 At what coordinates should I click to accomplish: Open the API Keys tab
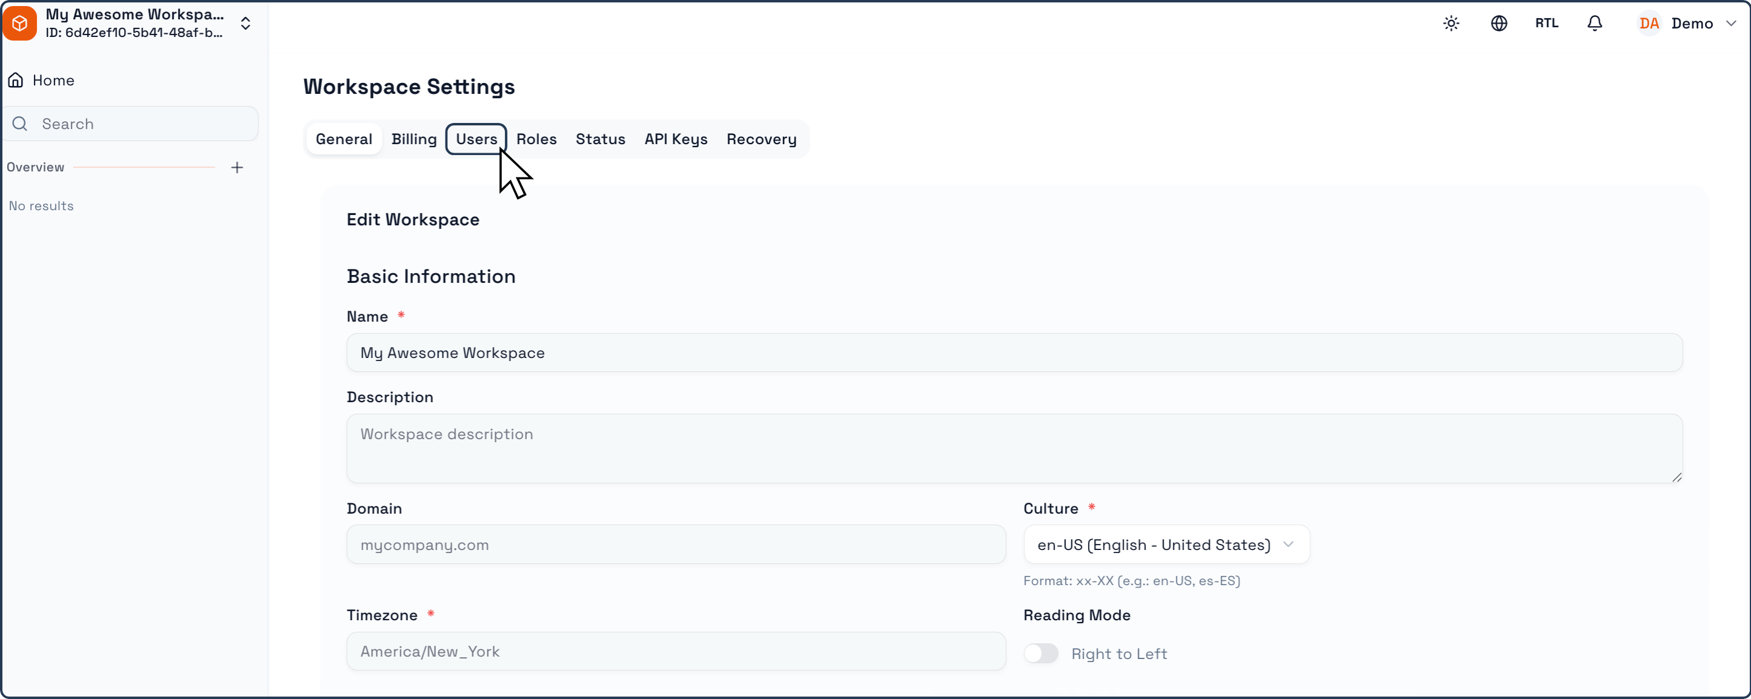pos(676,139)
